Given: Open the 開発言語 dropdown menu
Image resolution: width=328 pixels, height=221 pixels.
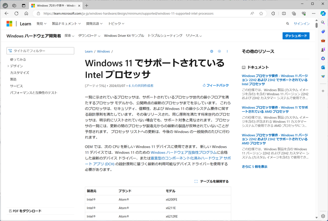Looking at the screenshot, I should pos(94,24).
